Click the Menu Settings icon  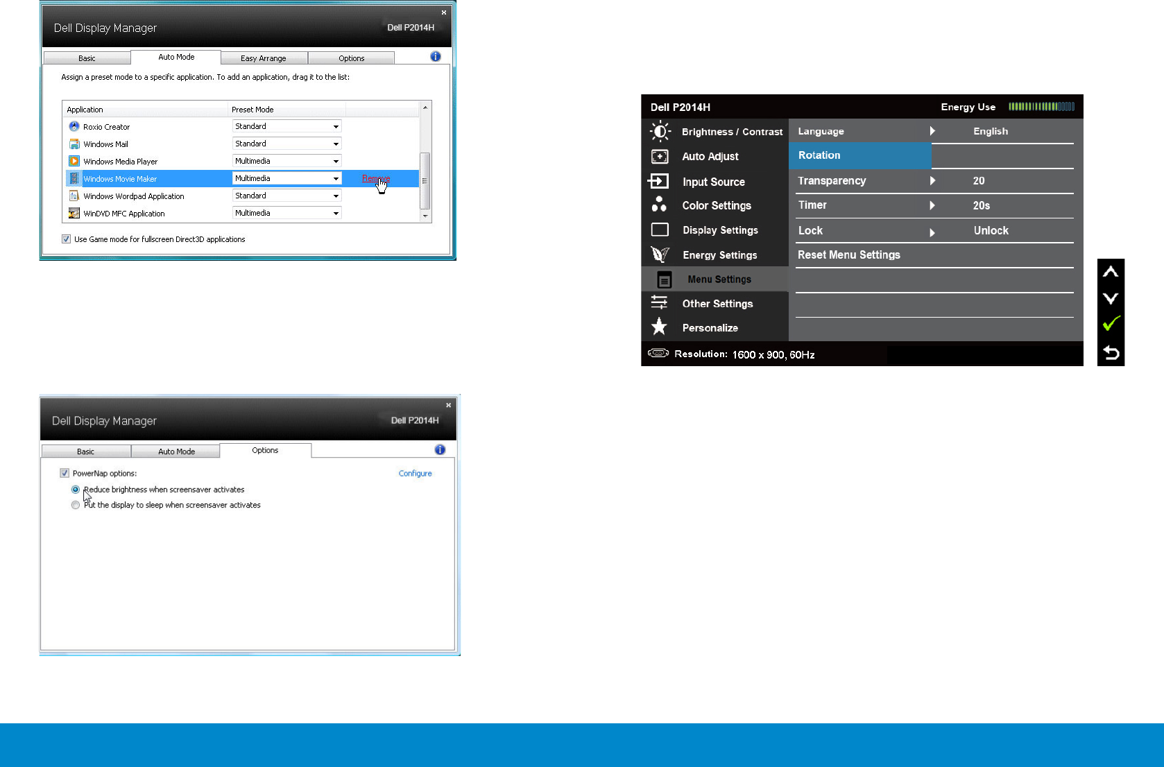(x=664, y=279)
